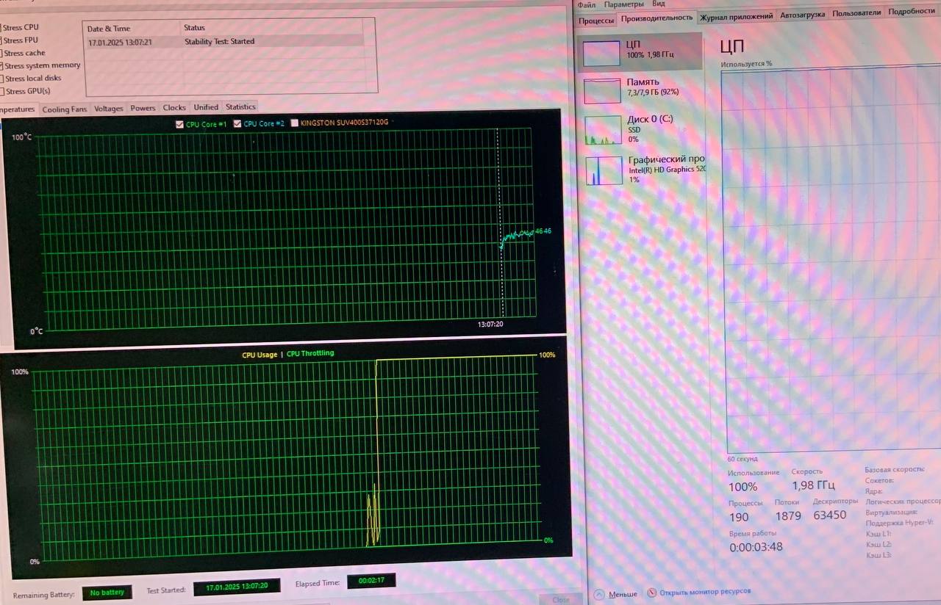Image resolution: width=941 pixels, height=605 pixels.
Task: Open Параметры menu in Task Manager
Action: pos(623,4)
